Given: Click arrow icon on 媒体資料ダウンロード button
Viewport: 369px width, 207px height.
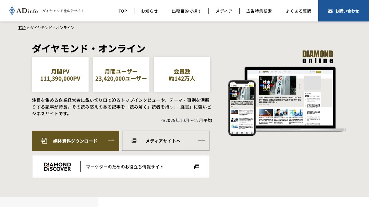Looking at the screenshot, I should [x=111, y=141].
